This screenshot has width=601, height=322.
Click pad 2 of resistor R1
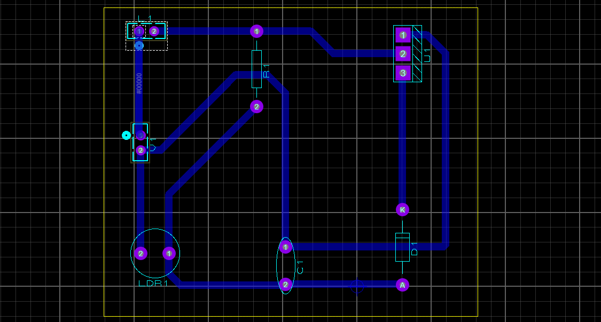pos(257,107)
